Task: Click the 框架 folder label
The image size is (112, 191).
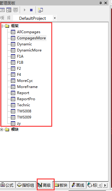Action: click(15, 26)
